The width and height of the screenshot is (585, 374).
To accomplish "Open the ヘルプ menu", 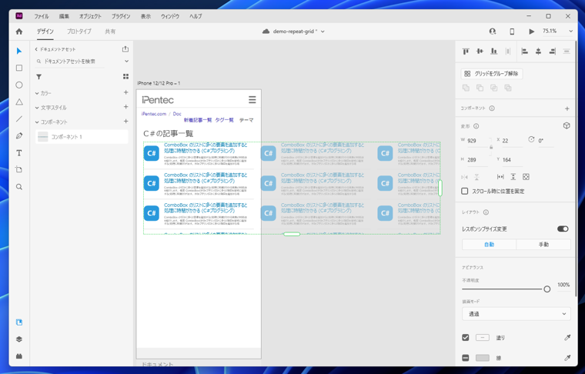I will click(196, 16).
